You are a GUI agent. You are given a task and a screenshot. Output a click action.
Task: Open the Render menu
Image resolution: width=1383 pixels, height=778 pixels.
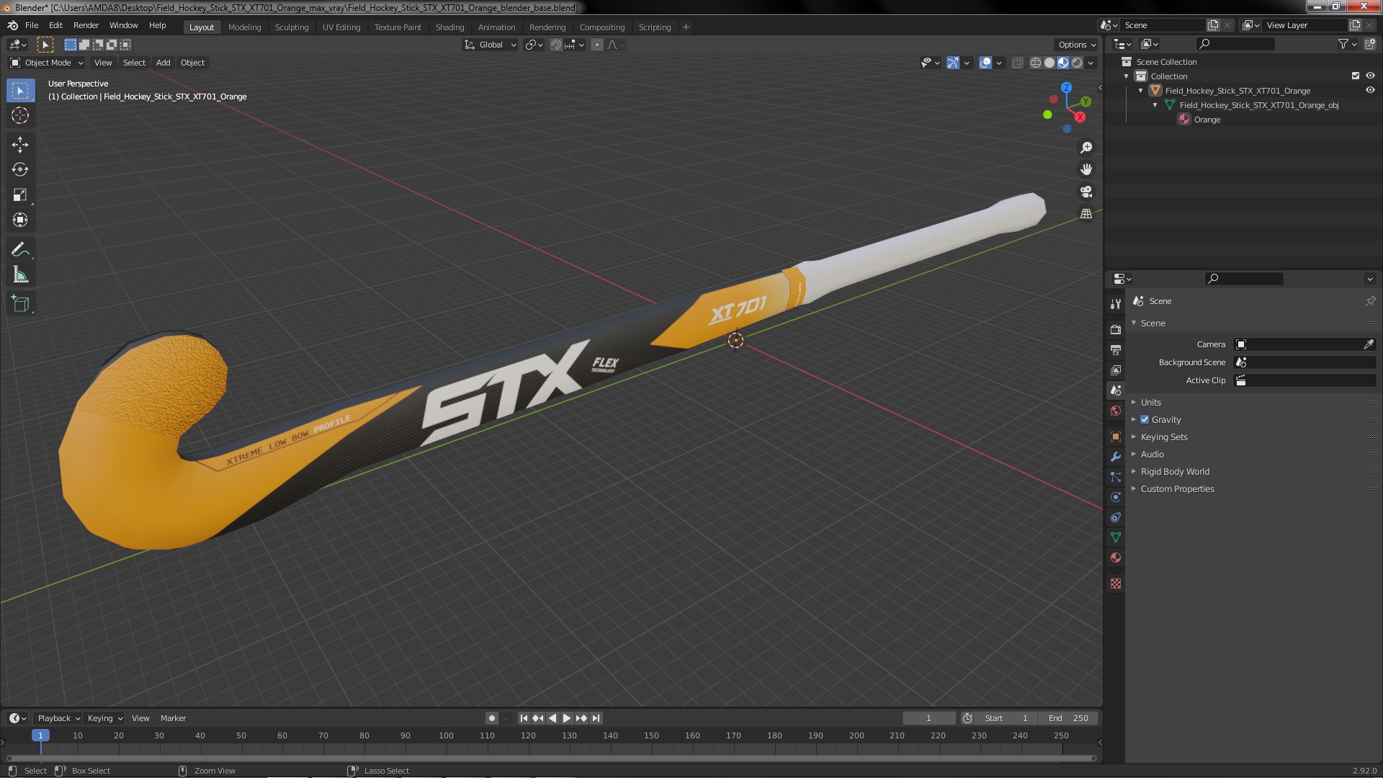tap(86, 25)
